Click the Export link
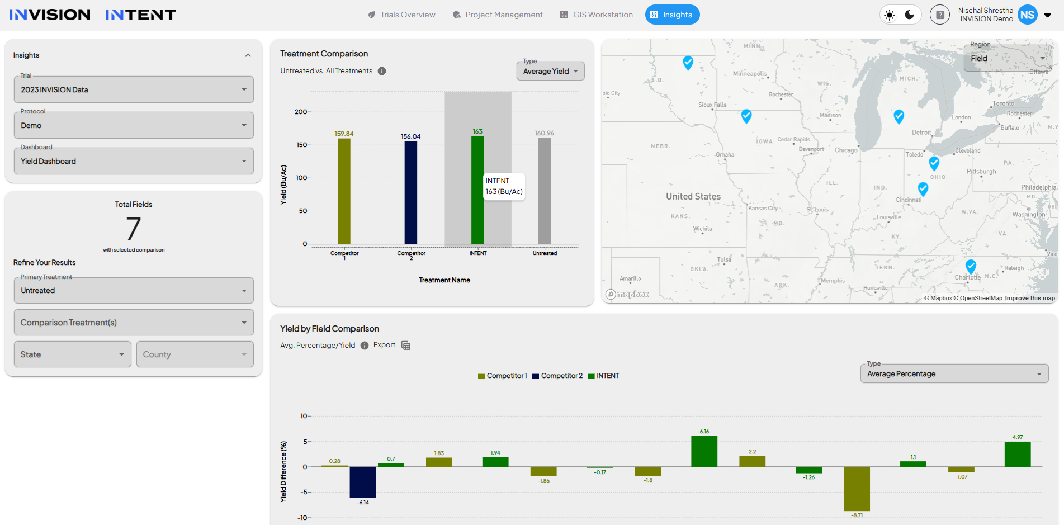1064x525 pixels. click(x=384, y=345)
